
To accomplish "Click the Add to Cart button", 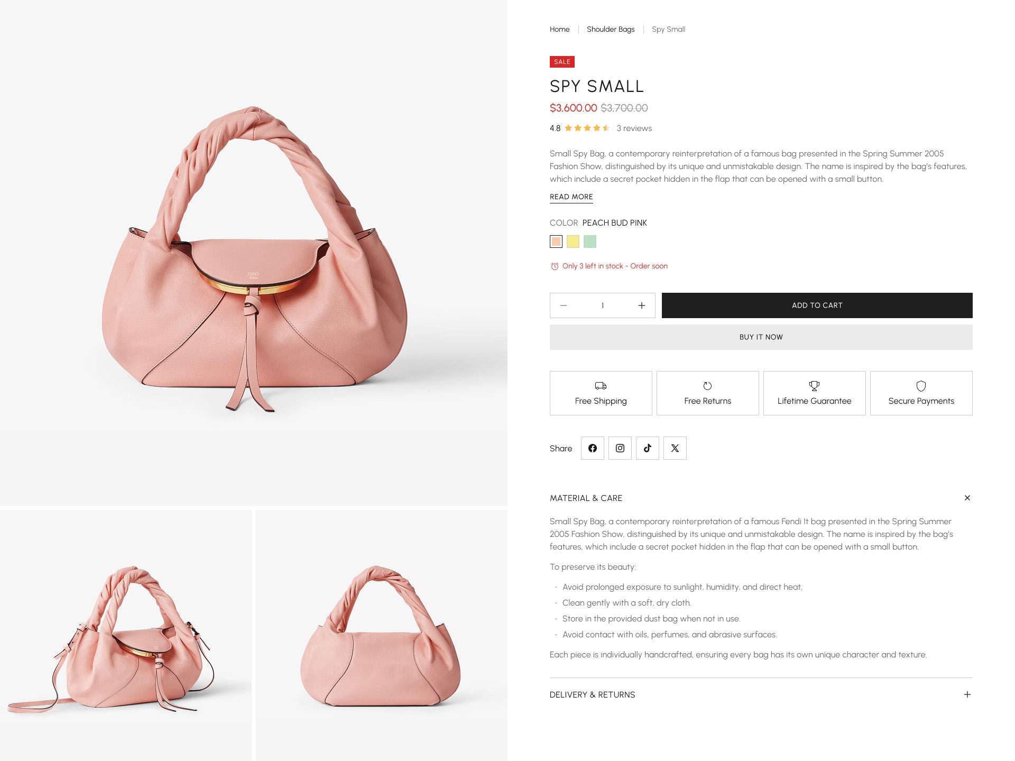I will (x=817, y=305).
